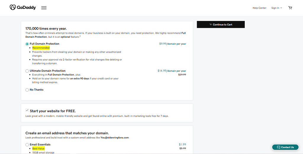Screen dimensions: 303x154
Task: Click the 2-factor verification bullet text
Action: point(77,61)
